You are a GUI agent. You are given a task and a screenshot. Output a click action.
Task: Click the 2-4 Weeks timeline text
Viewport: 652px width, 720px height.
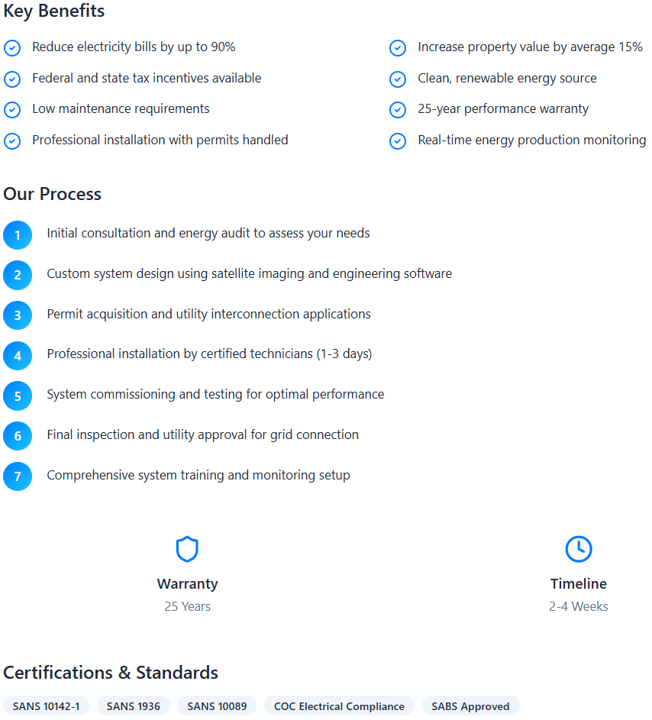click(x=579, y=606)
